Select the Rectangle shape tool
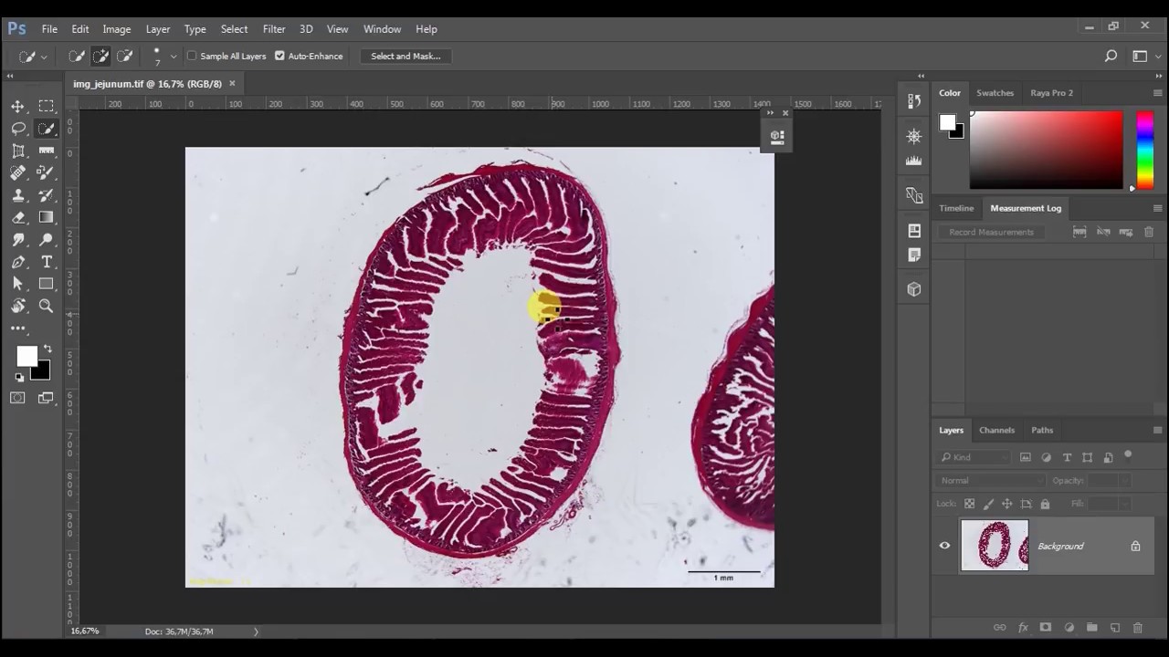This screenshot has width=1169, height=657. pyautogui.click(x=47, y=284)
